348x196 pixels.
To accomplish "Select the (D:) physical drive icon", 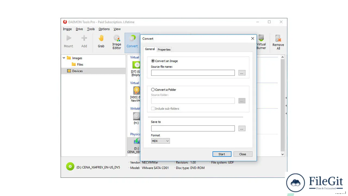I will [x=136, y=141].
